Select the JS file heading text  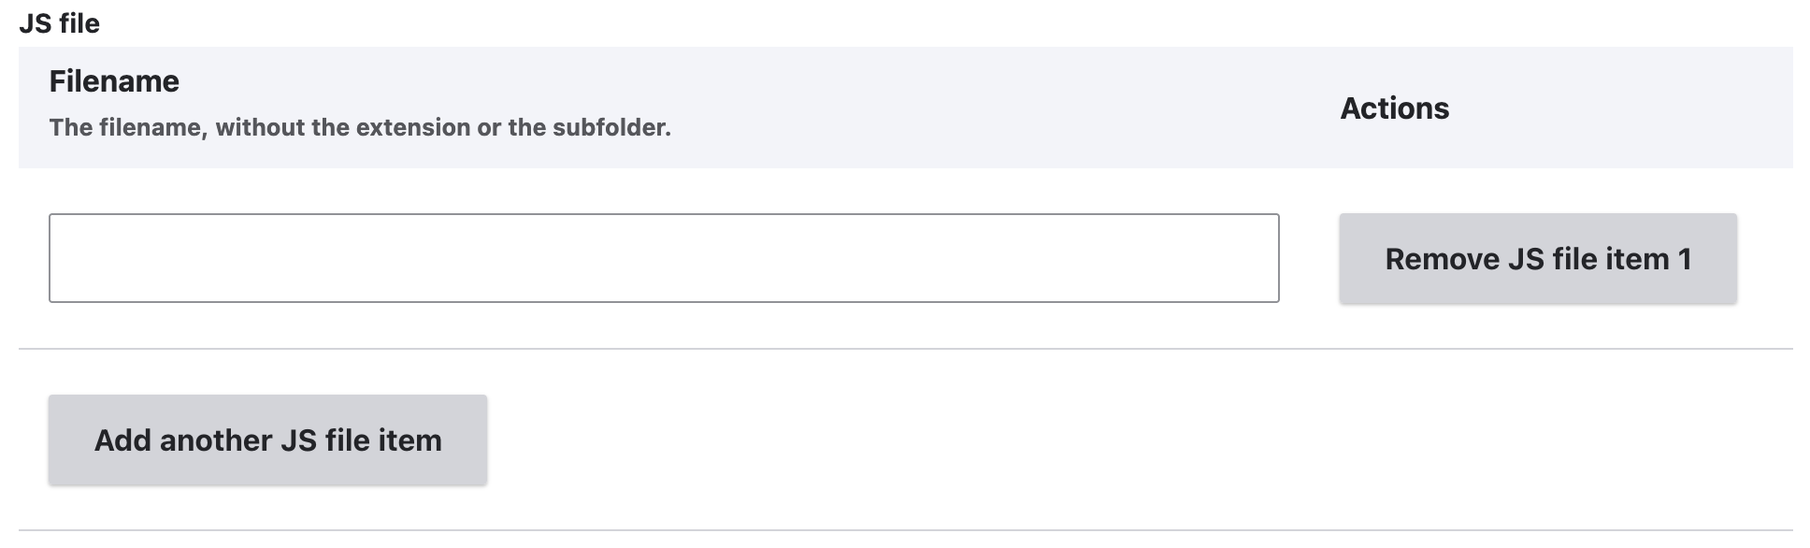pyautogui.click(x=59, y=23)
